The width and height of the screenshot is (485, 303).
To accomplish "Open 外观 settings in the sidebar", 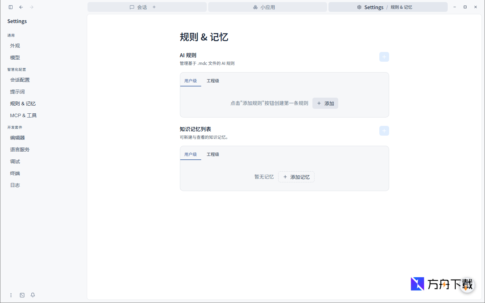I will click(x=15, y=45).
